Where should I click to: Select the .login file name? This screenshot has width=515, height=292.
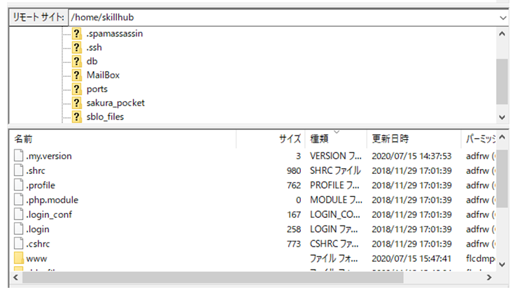[x=38, y=229]
